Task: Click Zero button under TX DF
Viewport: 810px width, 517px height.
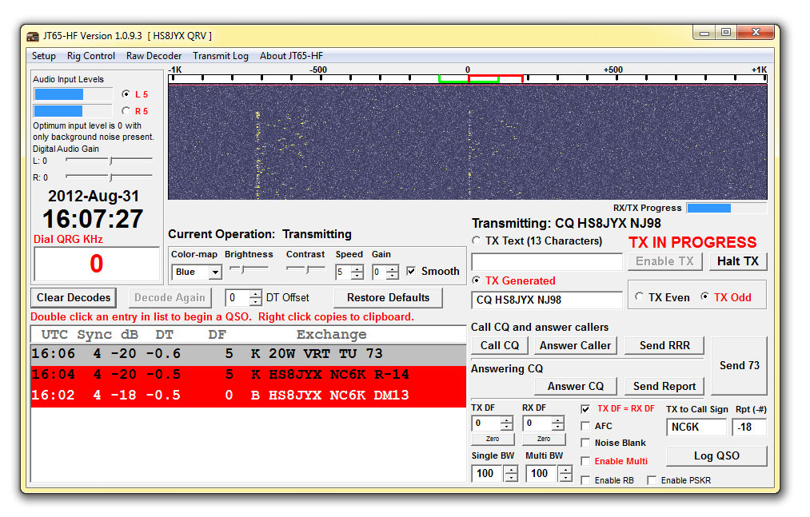Action: click(x=493, y=439)
